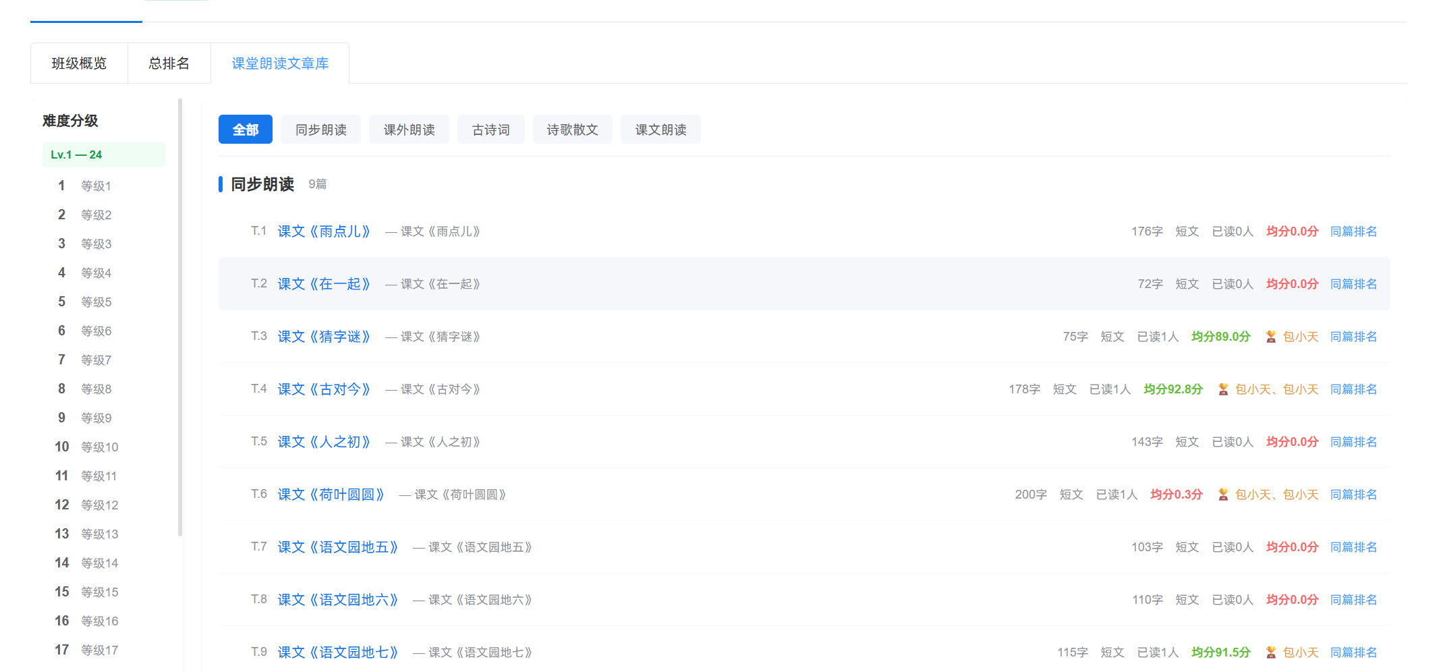
Task: Open the 总排名 tab
Action: point(169,63)
